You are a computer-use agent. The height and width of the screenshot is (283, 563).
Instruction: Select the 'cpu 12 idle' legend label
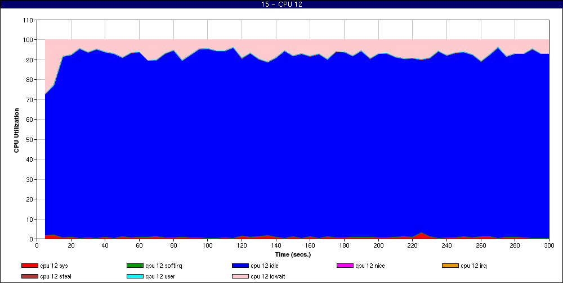pos(264,266)
